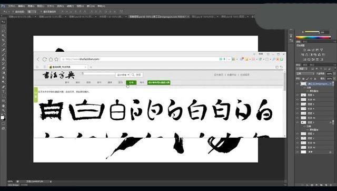Switch to the 路径 (Paths) panel tab
This screenshot has height=191, width=337.
[312, 65]
